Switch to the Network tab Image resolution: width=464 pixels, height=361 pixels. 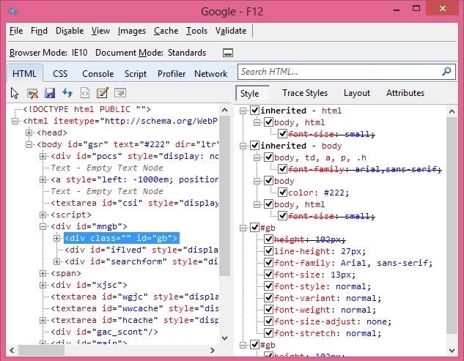tap(210, 74)
